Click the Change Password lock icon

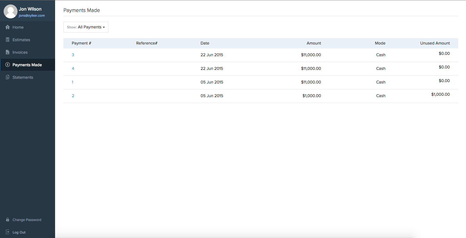pyautogui.click(x=8, y=220)
